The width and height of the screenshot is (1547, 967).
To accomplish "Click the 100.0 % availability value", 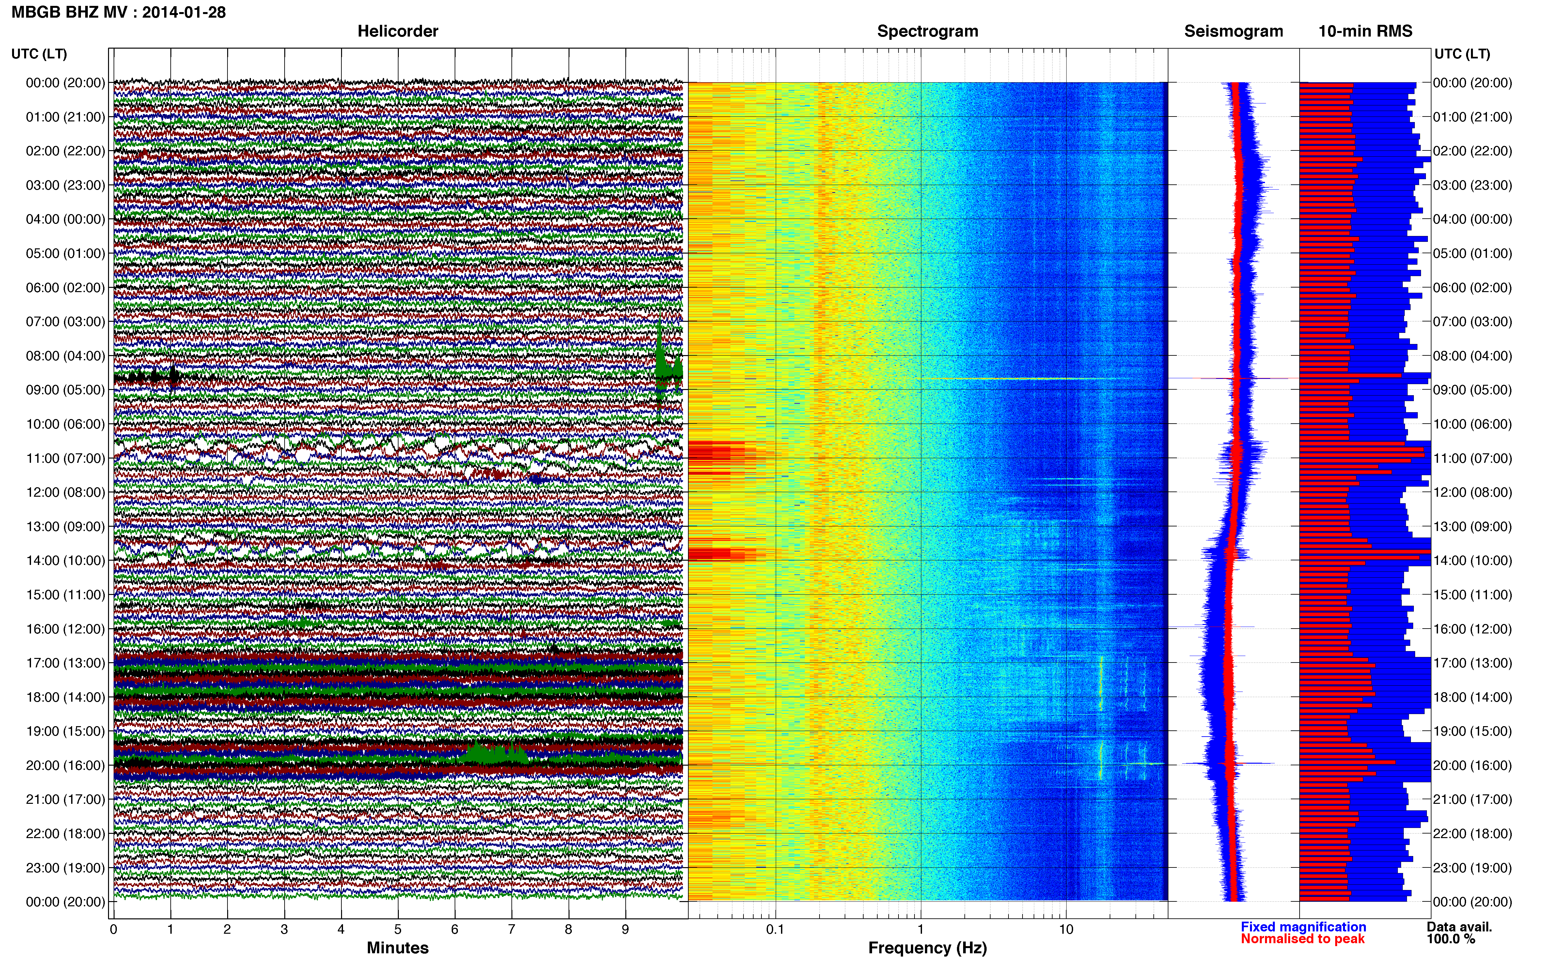I will coord(1450,939).
